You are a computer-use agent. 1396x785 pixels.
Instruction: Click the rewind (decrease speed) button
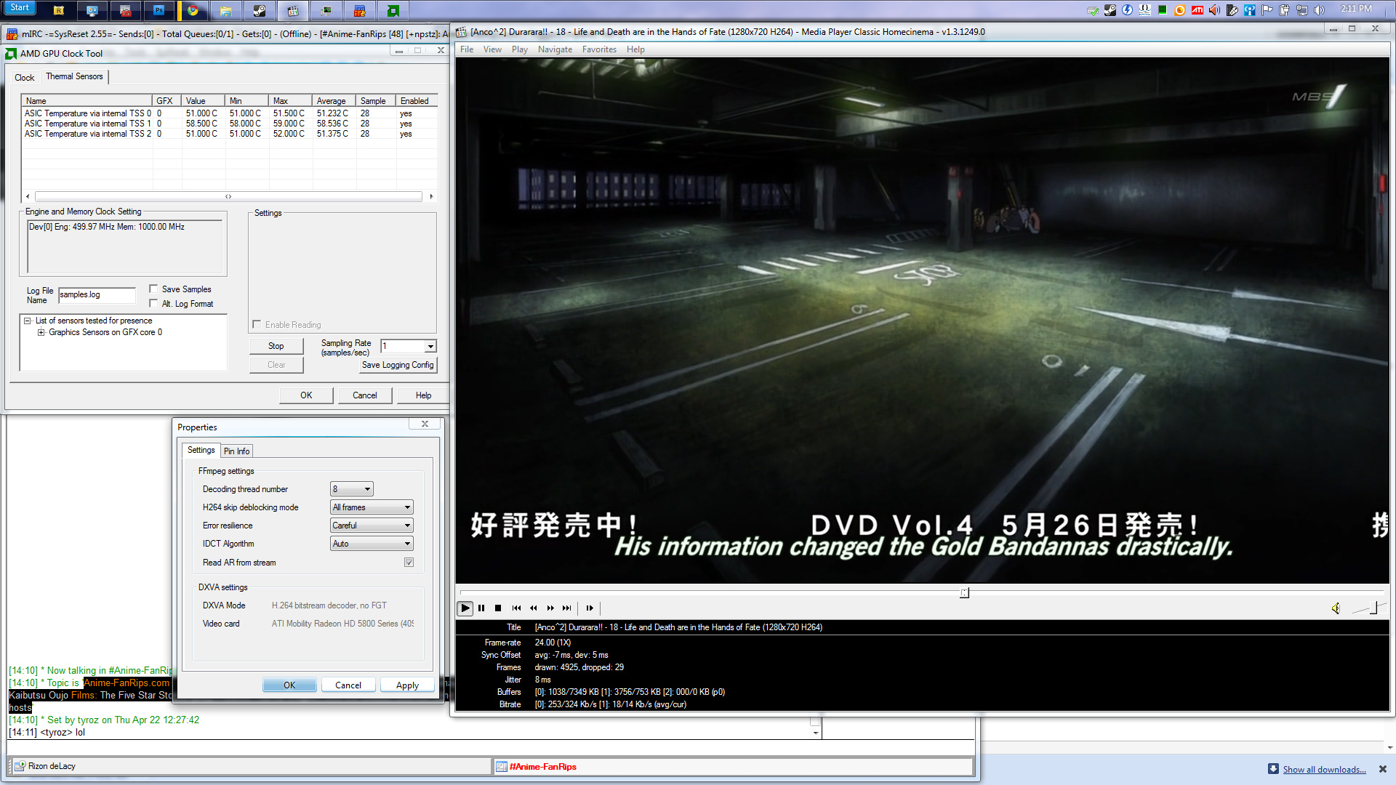pos(534,608)
